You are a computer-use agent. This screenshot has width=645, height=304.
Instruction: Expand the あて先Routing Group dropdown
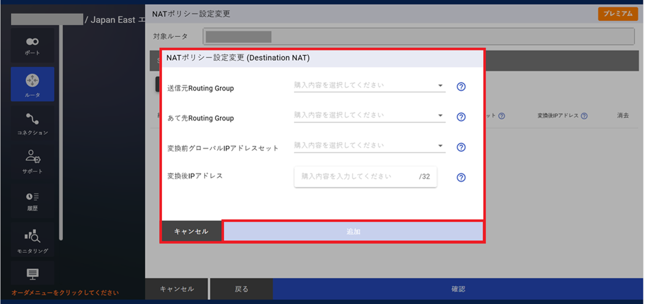click(x=369, y=115)
